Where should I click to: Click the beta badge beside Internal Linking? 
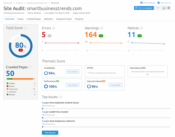coord(103,81)
